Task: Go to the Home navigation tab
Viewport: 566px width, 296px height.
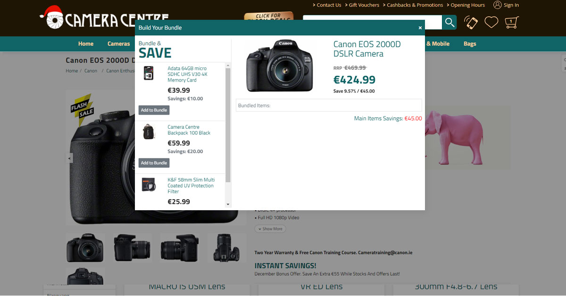Action: pos(86,44)
